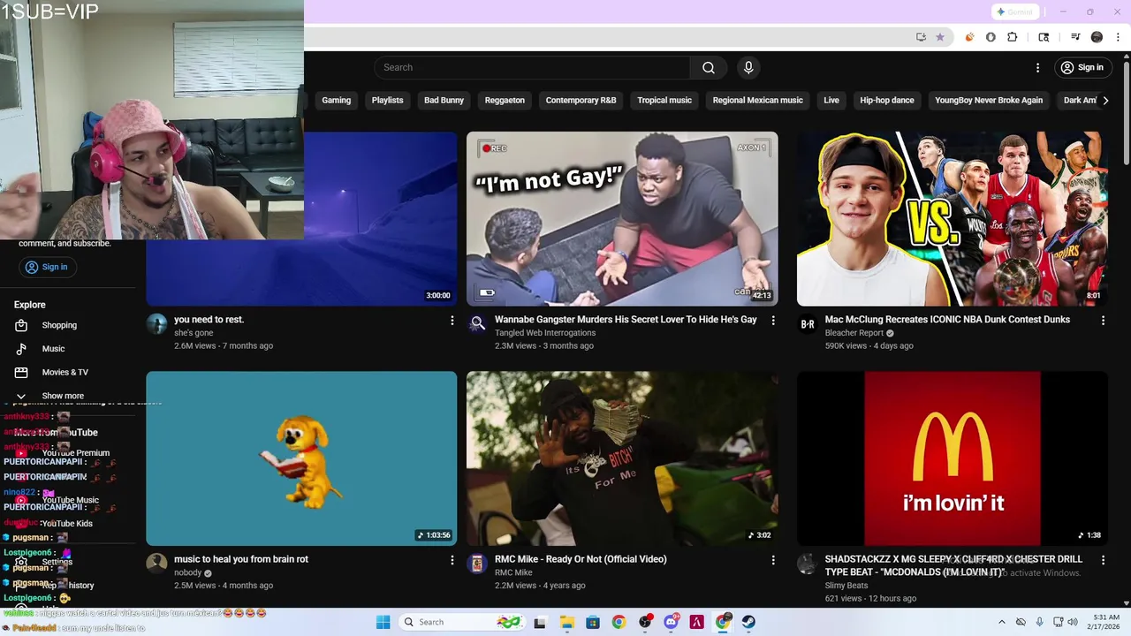Image resolution: width=1131 pixels, height=636 pixels.
Task: Open File Explorer from taskbar
Action: click(566, 622)
